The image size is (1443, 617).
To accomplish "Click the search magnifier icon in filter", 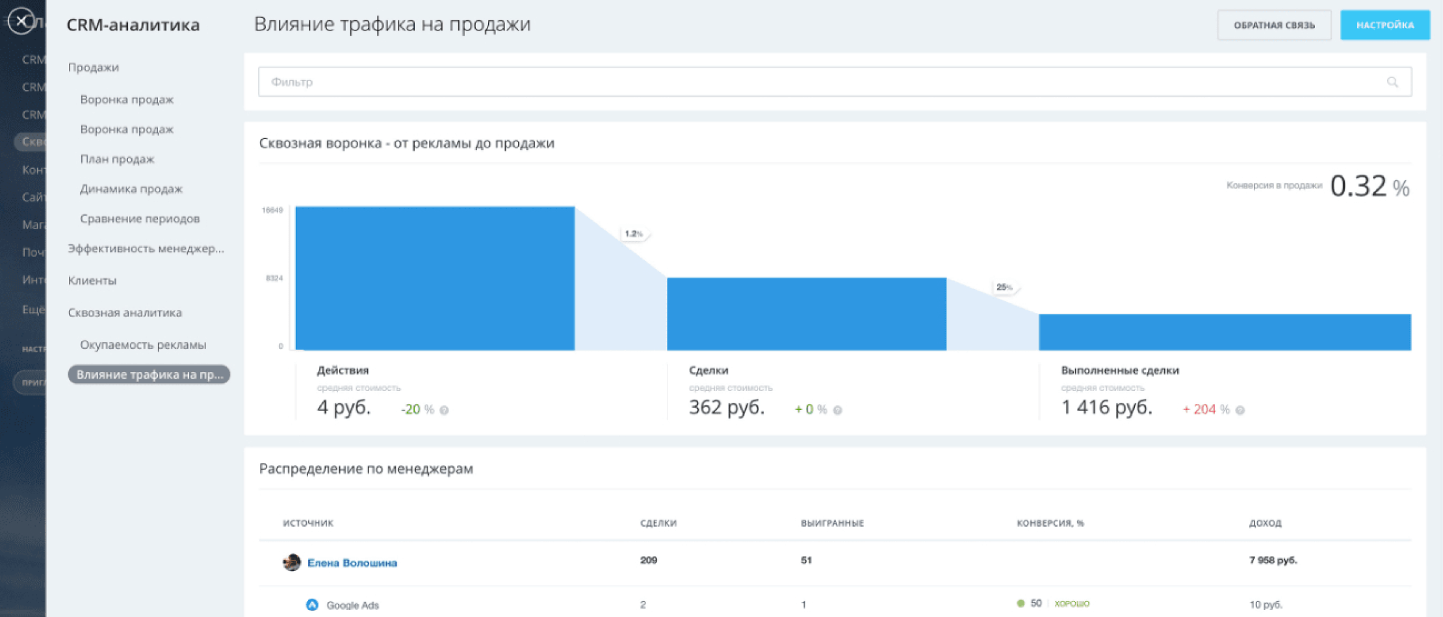I will [x=1392, y=82].
